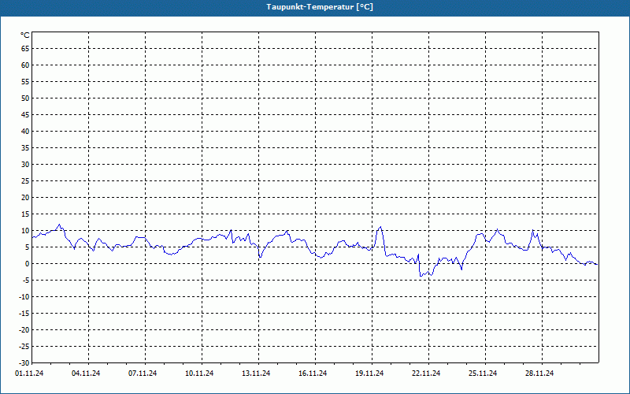
Task: Click the date label '04.11.24'
Action: (x=86, y=374)
